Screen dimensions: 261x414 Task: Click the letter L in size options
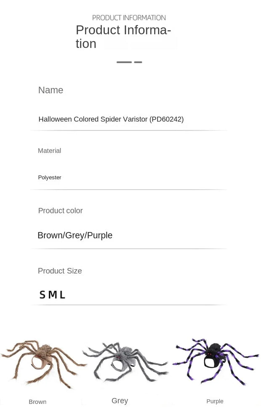point(62,295)
